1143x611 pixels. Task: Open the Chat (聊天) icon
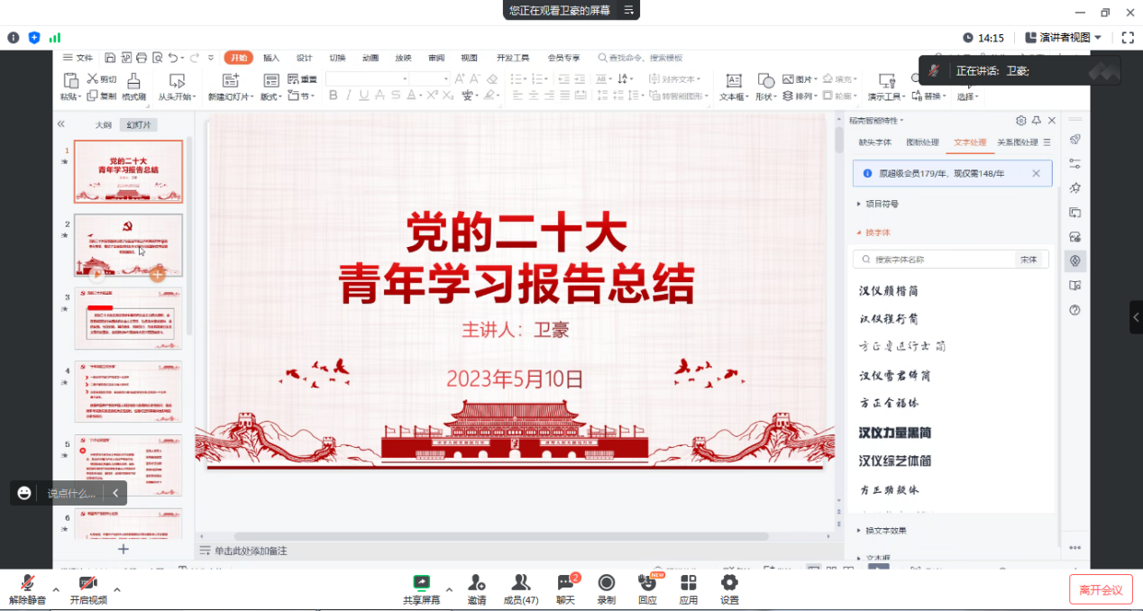coord(565,583)
